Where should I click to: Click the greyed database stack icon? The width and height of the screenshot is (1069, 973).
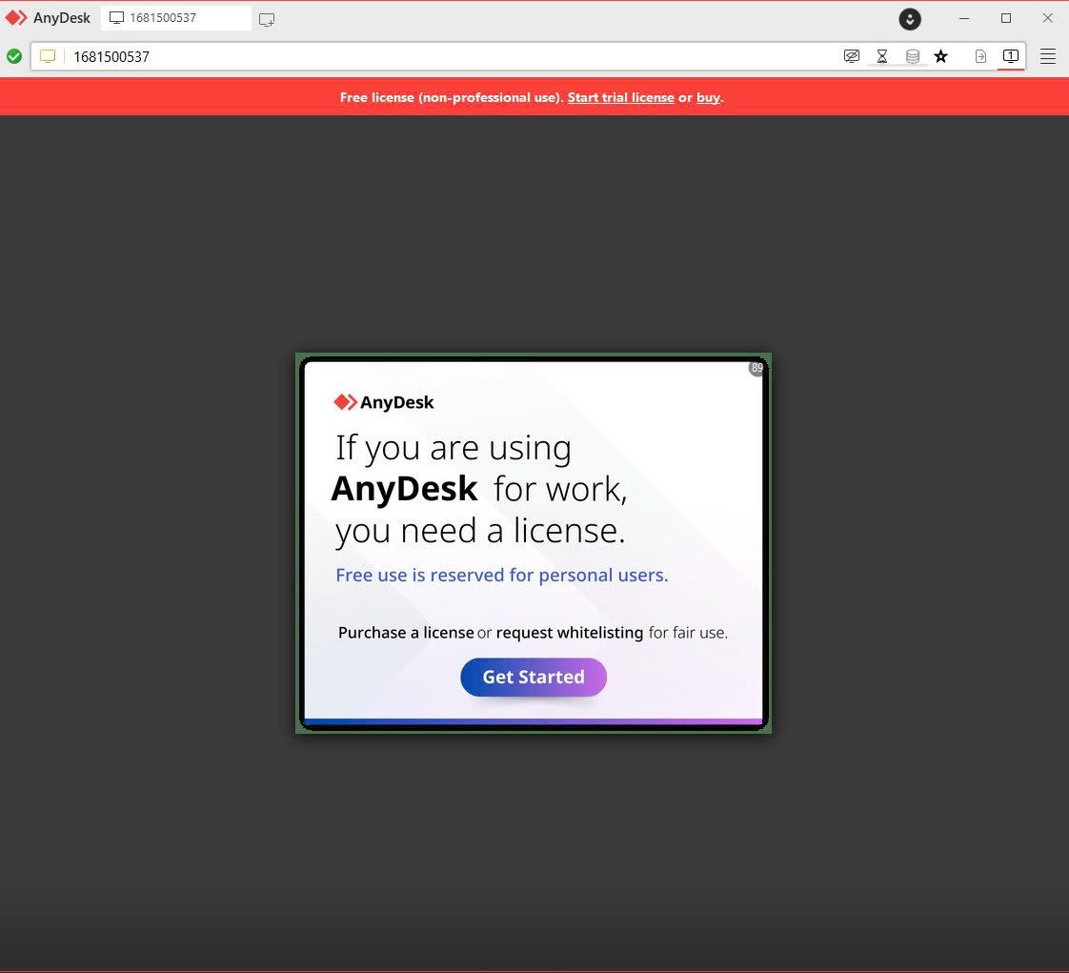(912, 56)
